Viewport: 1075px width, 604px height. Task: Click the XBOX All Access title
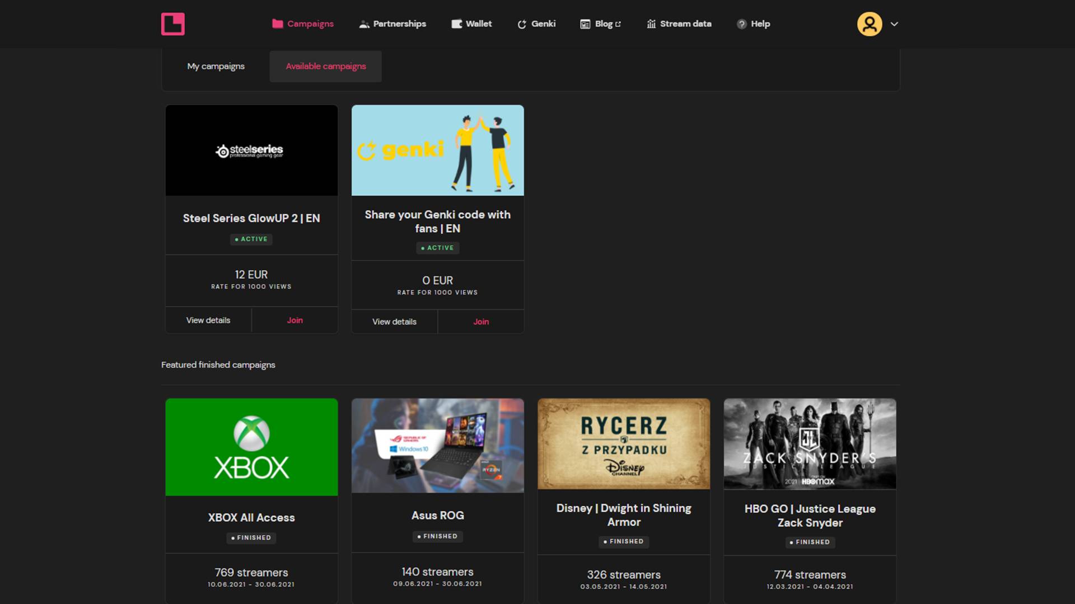(x=251, y=518)
